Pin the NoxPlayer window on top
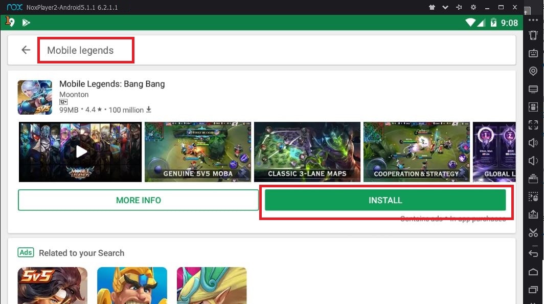544x304 pixels. [459, 7]
